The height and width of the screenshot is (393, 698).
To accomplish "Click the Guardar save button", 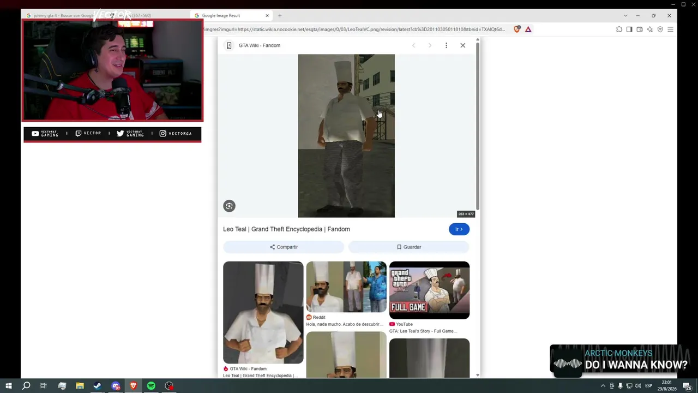I will click(x=409, y=247).
